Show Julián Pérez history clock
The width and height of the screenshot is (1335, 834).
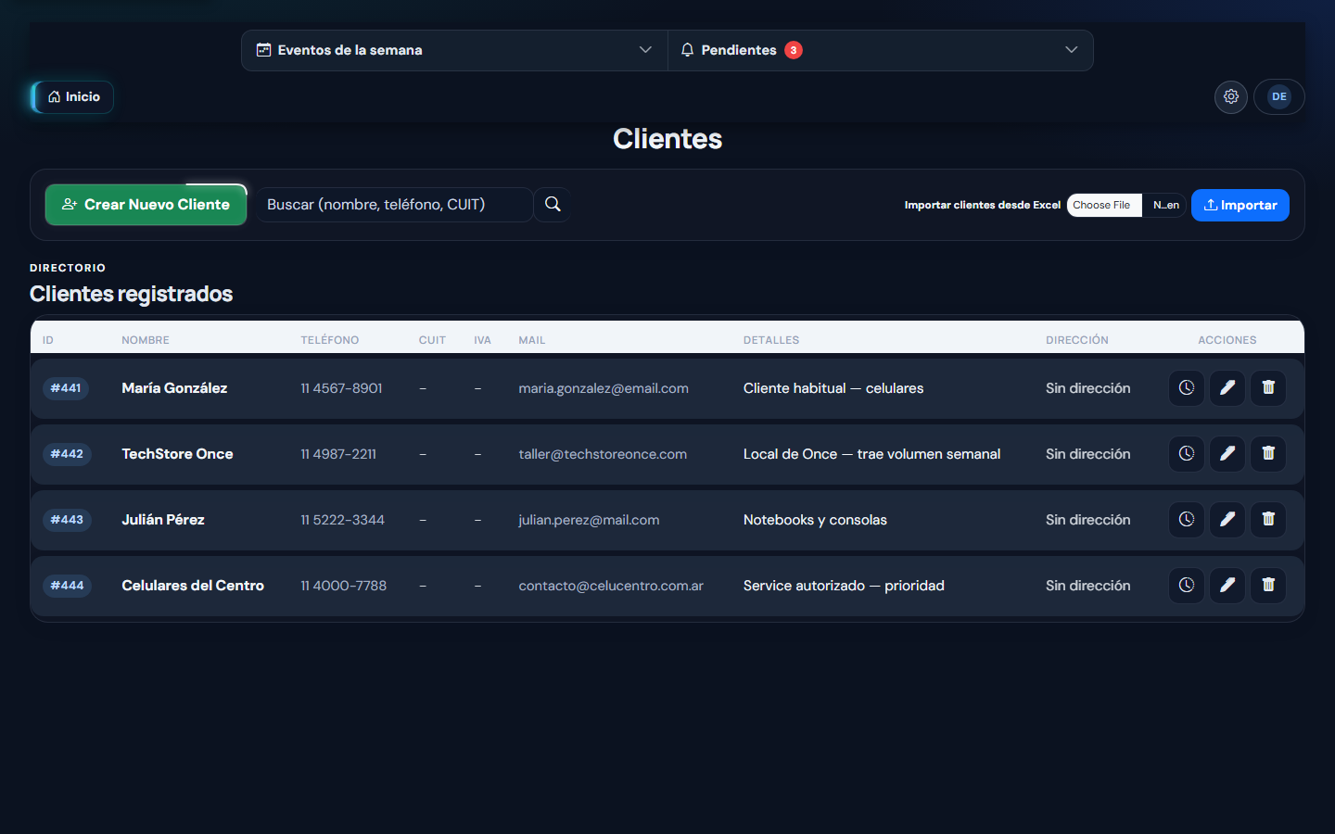[1187, 520]
